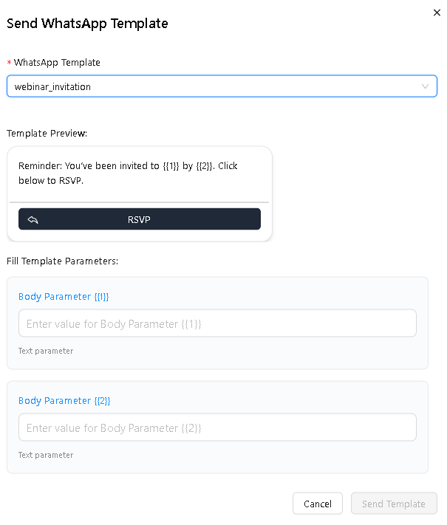Click the Send WhatsApp Template dialog title

tap(87, 24)
